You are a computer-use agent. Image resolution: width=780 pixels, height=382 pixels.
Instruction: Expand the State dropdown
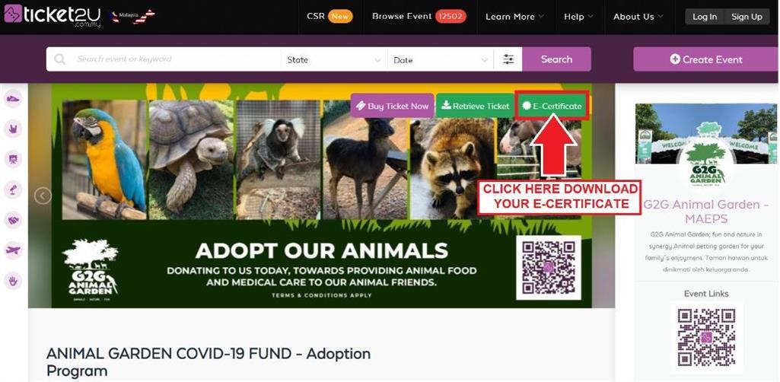click(x=334, y=59)
